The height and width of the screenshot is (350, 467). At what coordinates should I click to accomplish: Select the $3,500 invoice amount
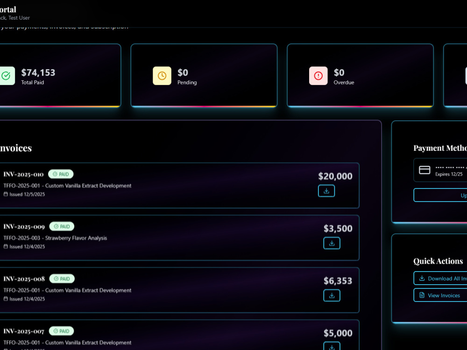point(338,229)
